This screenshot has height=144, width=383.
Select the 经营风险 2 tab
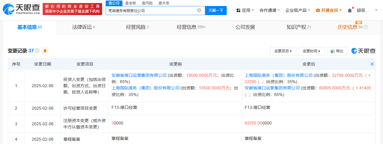coord(137,27)
